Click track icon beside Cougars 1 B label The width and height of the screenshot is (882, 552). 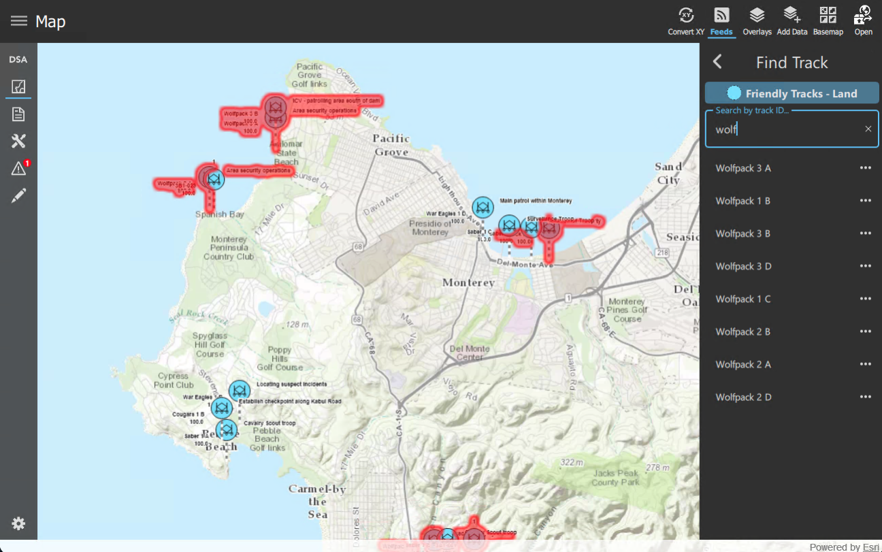pos(221,408)
